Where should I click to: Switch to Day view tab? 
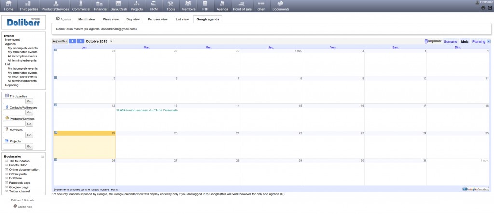(x=133, y=19)
